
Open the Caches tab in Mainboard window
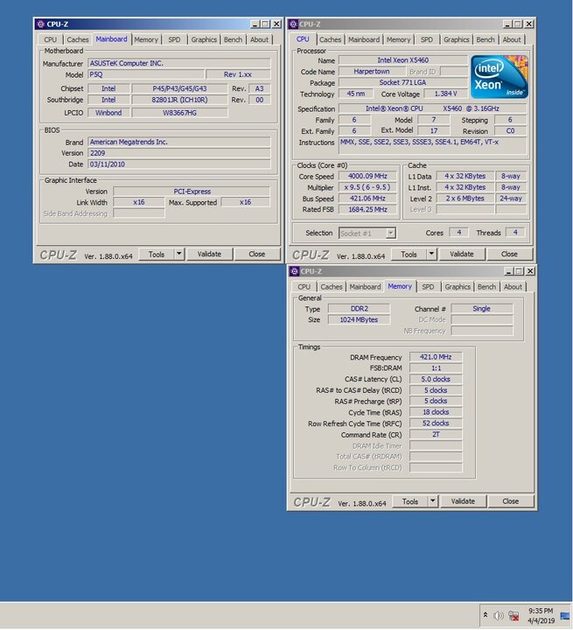[77, 39]
